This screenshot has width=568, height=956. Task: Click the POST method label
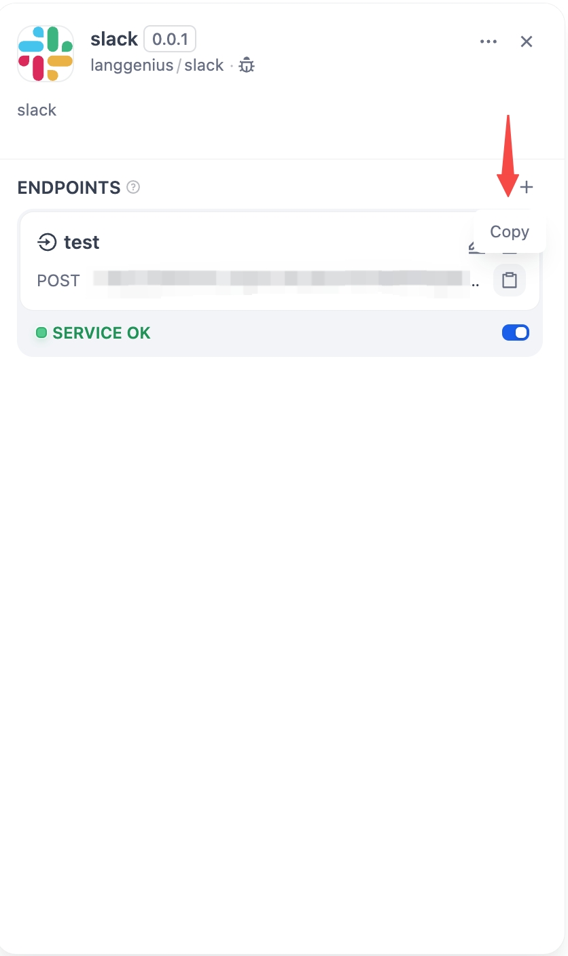[58, 280]
